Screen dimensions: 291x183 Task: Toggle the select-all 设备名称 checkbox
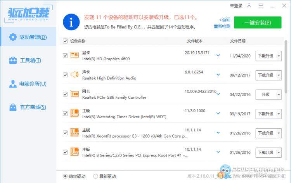tap(65, 41)
